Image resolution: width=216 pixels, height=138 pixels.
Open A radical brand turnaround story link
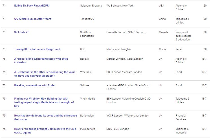tap(41, 61)
